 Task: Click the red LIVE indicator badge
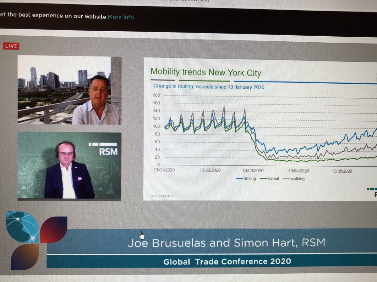coord(11,46)
